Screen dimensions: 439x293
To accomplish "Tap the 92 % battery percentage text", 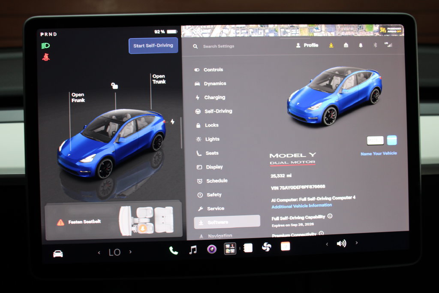I will point(159,32).
